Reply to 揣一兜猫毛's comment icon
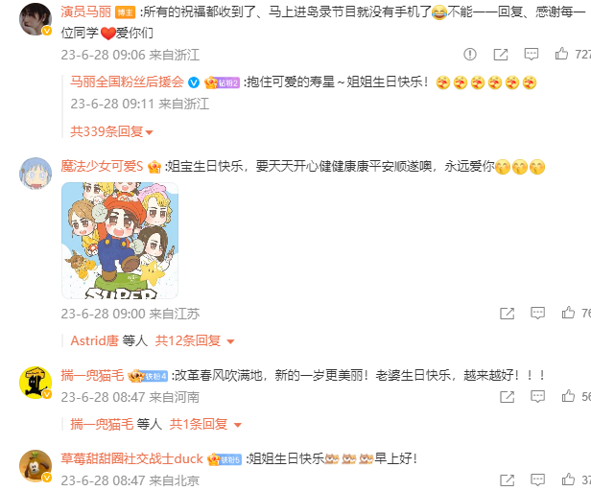The width and height of the screenshot is (591, 491). coord(537,396)
